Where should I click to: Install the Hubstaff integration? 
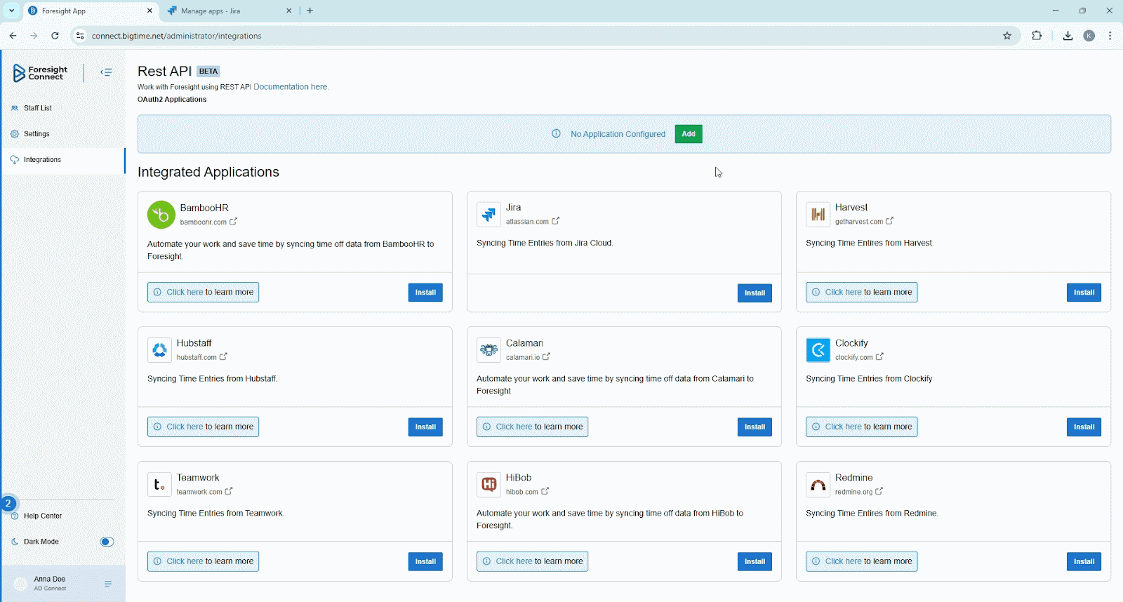[x=425, y=427]
